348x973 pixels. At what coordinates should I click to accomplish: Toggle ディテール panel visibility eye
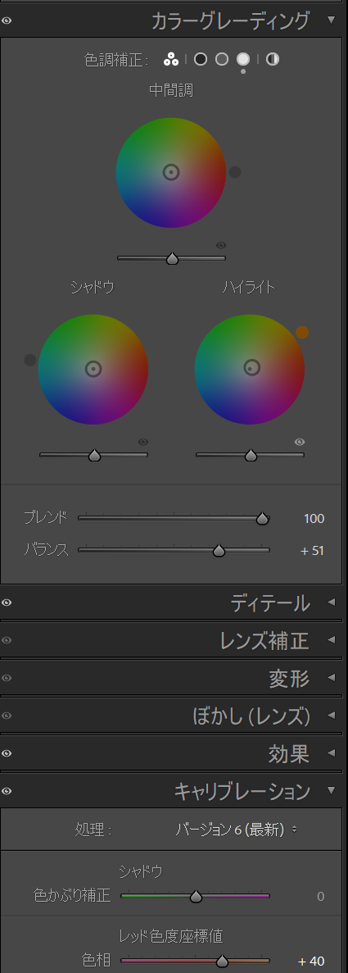click(7, 602)
